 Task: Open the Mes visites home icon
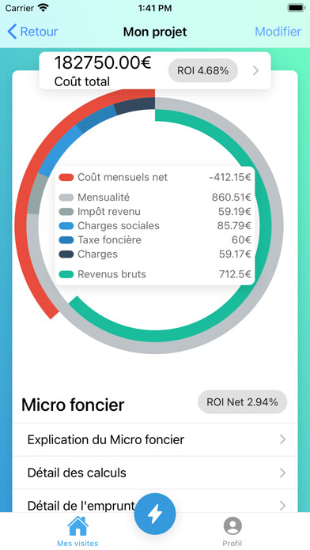coord(77,526)
